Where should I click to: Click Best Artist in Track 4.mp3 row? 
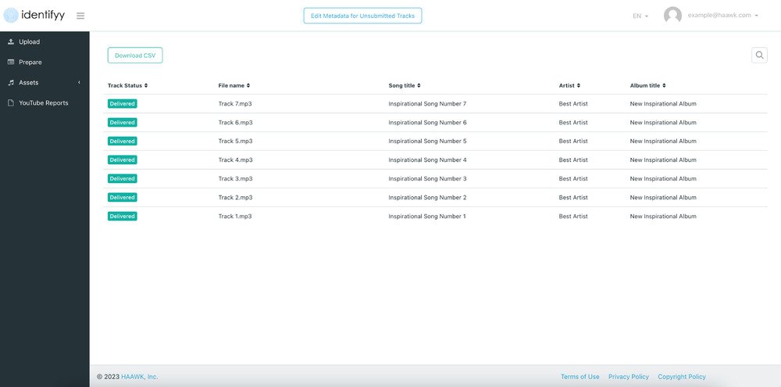tap(573, 160)
